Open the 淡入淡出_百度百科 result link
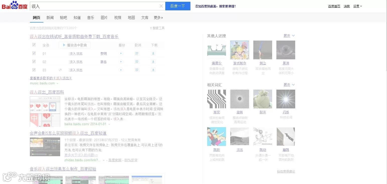The height and width of the screenshot is (184, 387). (x=47, y=92)
